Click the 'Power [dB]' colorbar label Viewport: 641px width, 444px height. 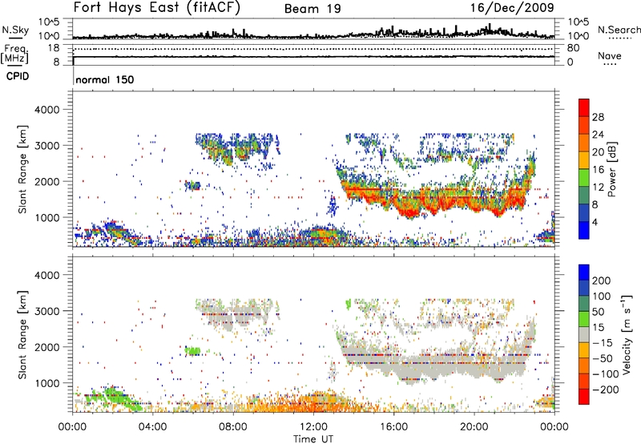(x=611, y=169)
